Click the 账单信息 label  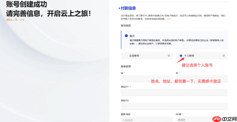(x=126, y=66)
